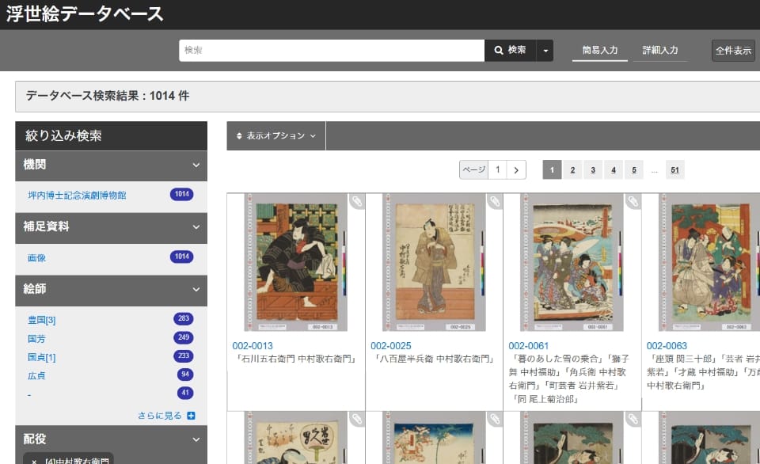760x464 pixels.
Task: Click the 1014 badge beside 画像
Action: pyautogui.click(x=182, y=257)
